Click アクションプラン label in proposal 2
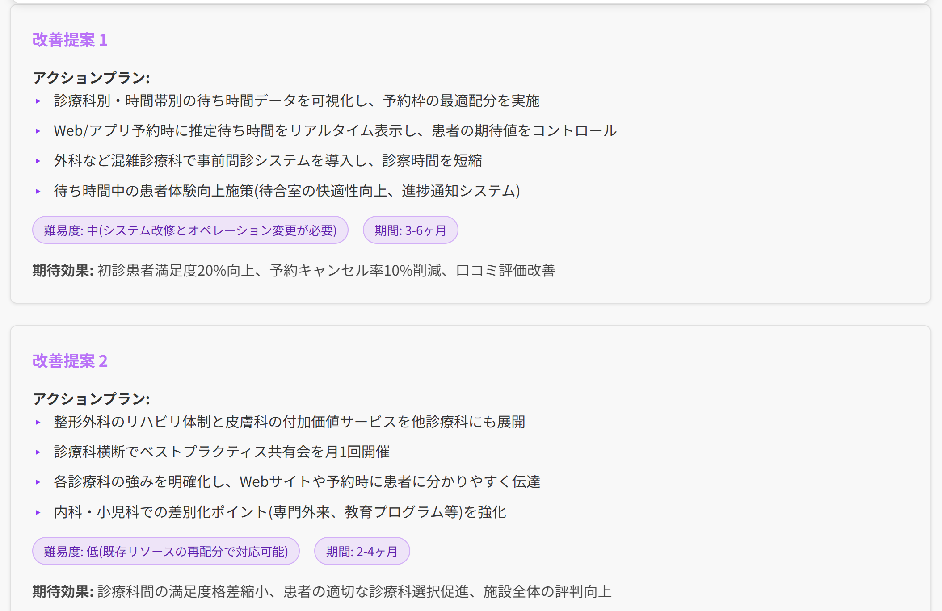This screenshot has height=611, width=942. 91,399
